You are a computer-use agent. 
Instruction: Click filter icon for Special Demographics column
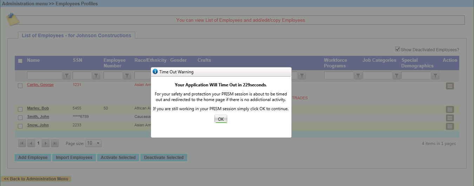click(435, 75)
